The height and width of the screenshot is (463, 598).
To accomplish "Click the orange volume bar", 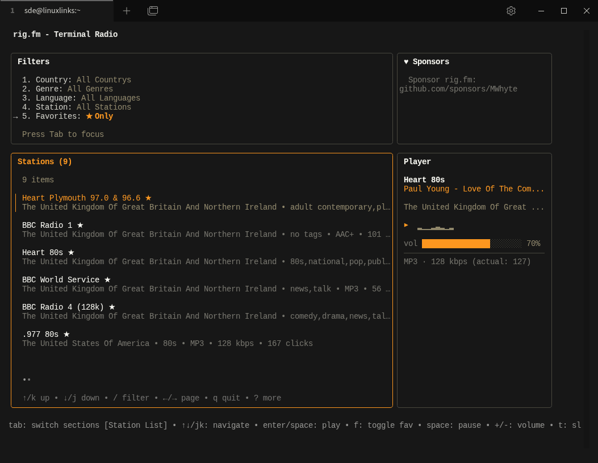I will click(455, 244).
